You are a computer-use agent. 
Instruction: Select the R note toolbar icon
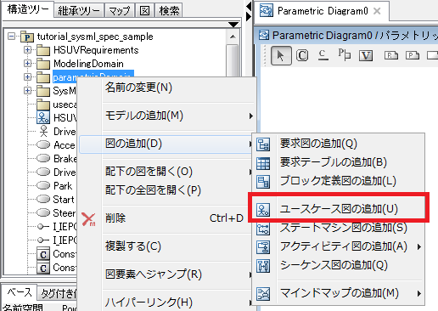point(391,55)
